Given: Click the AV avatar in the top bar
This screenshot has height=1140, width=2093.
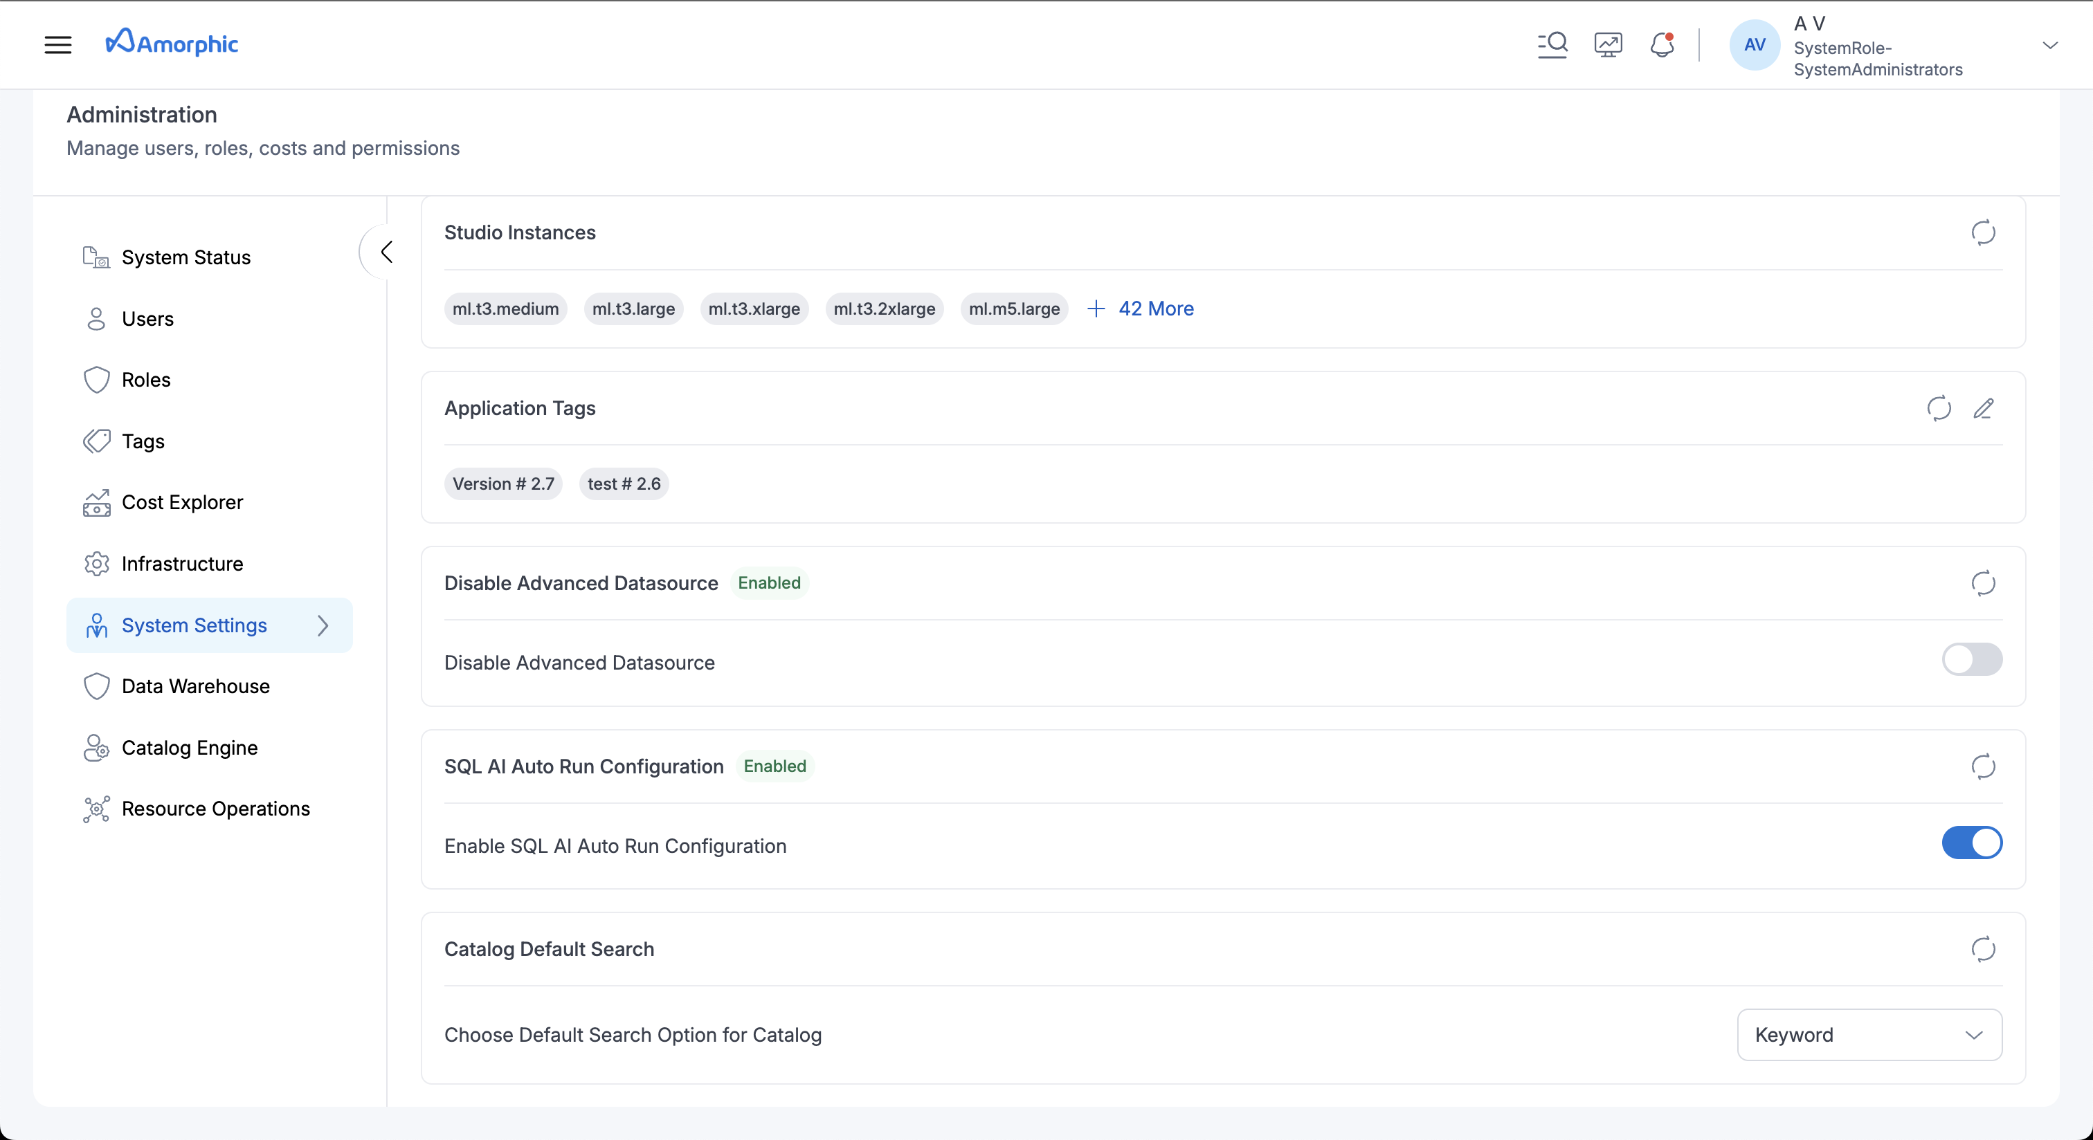Looking at the screenshot, I should coord(1753,45).
